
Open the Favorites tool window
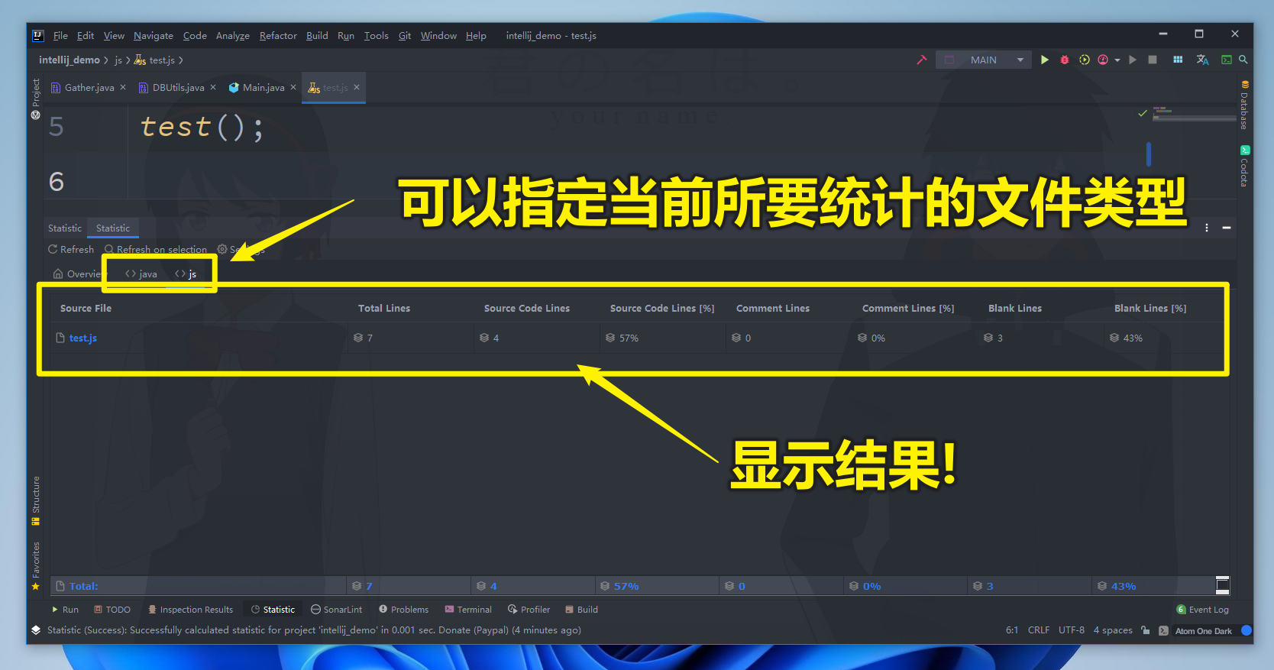(x=35, y=566)
